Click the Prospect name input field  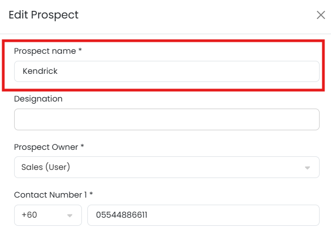[x=167, y=71]
